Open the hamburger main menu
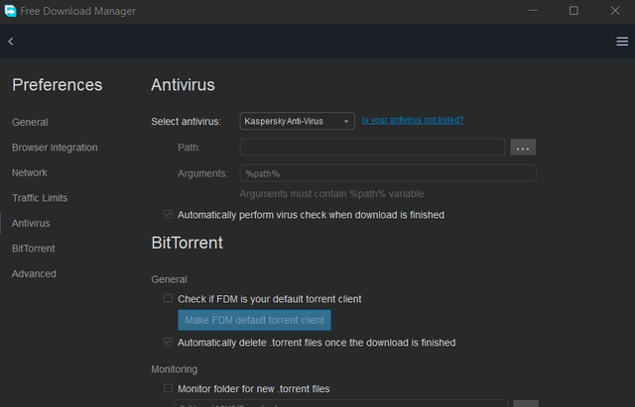635x407 pixels. [622, 42]
